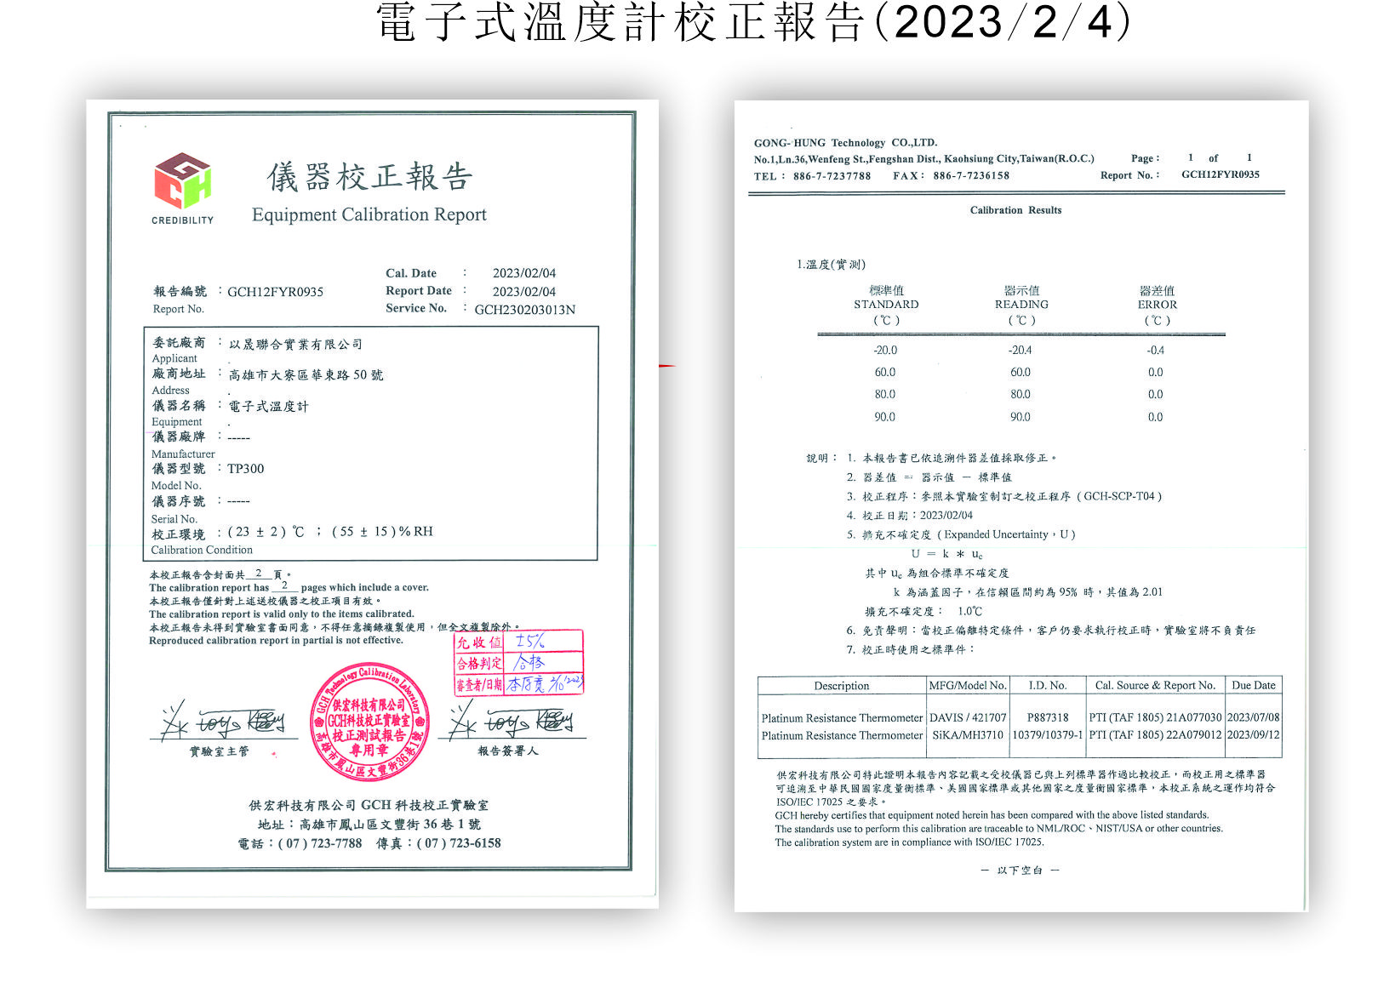Click the due date 2023/07/08
The height and width of the screenshot is (999, 1395).
click(x=1254, y=718)
